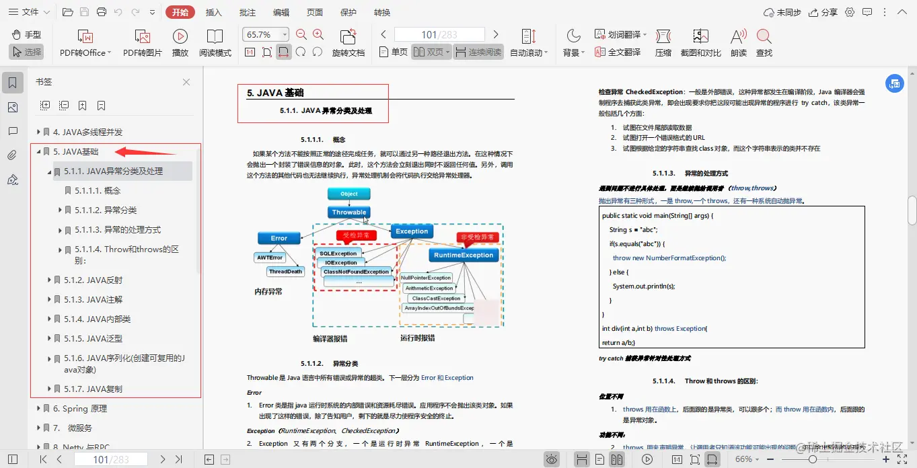Viewport: 917px width, 468px height.
Task: Start the 播放 slideshow tool
Action: tap(180, 42)
